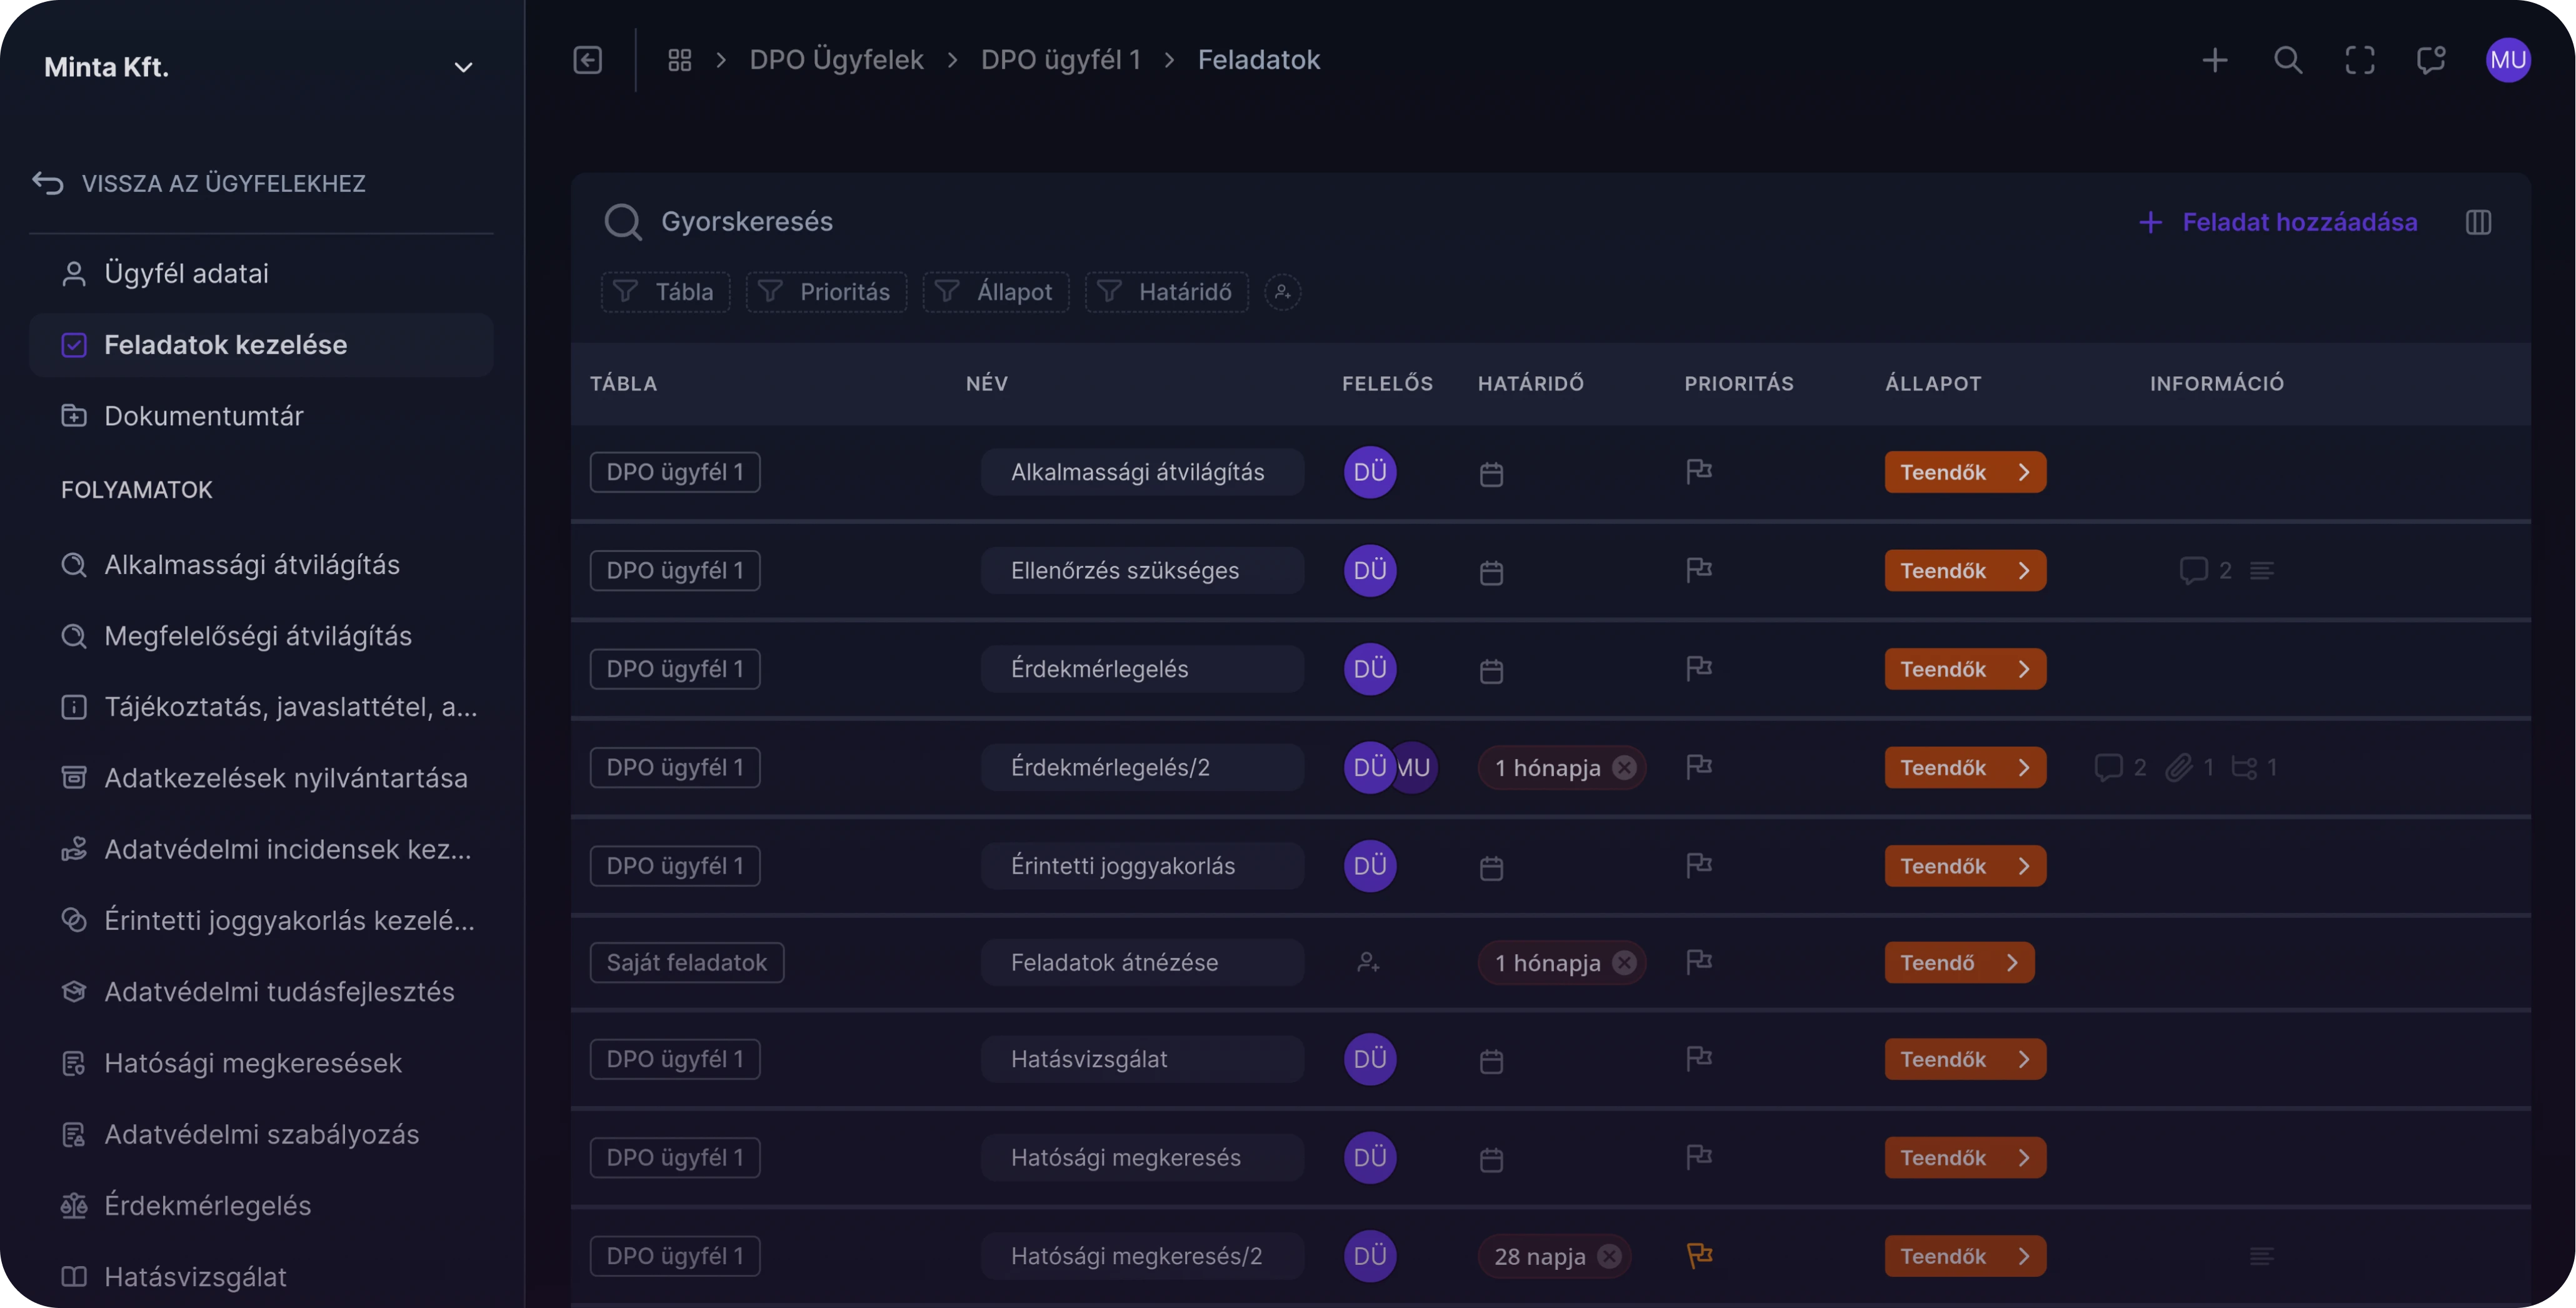
Task: Change Teendő status for Feladatok átnézése
Action: click(x=1959, y=962)
